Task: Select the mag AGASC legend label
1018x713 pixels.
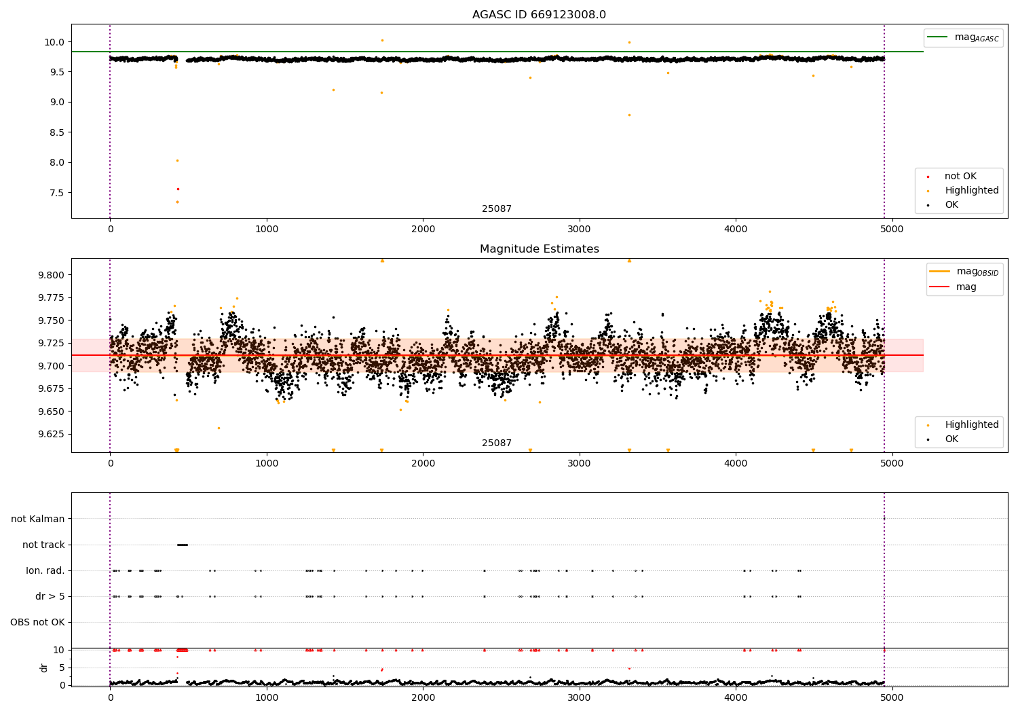Action: (977, 37)
